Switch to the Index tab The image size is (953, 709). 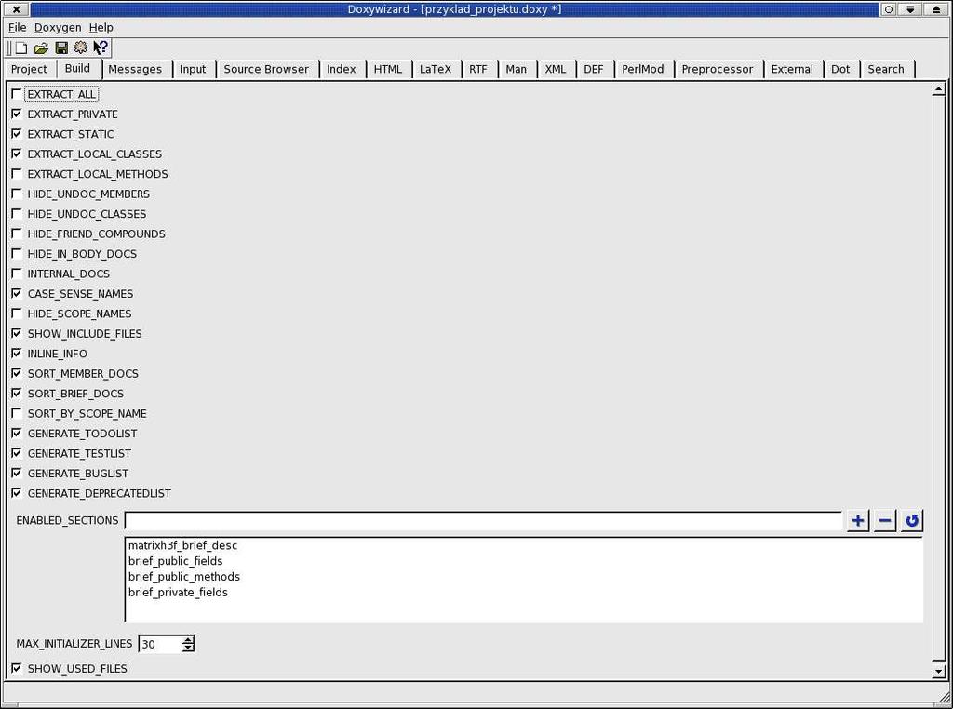click(x=342, y=69)
